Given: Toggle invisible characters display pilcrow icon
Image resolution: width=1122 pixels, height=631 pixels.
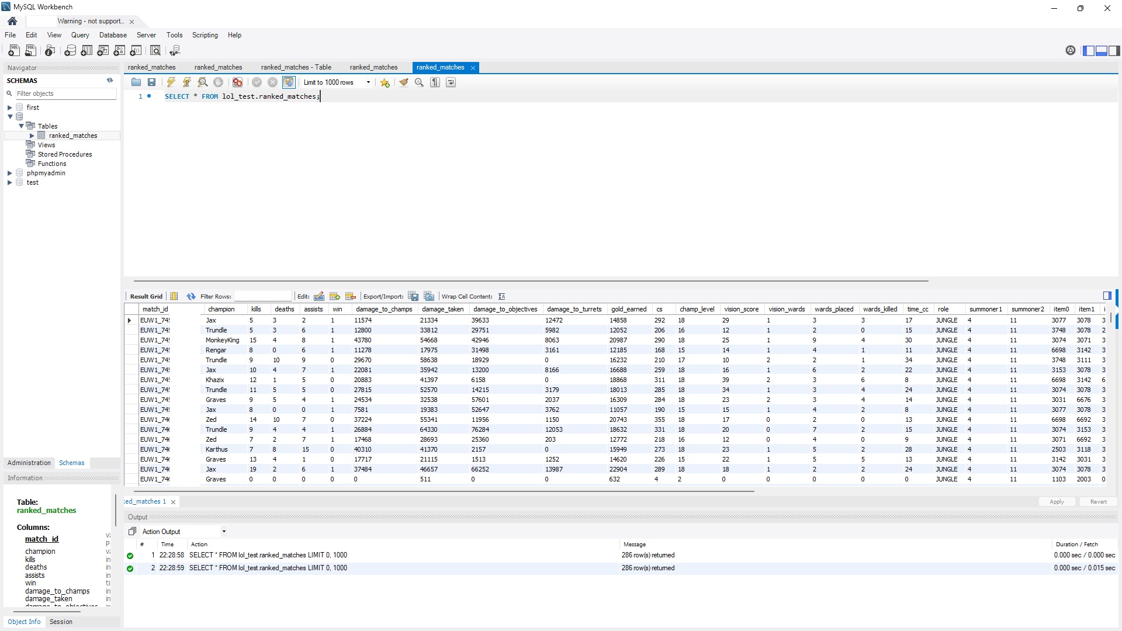Looking at the screenshot, I should (435, 82).
